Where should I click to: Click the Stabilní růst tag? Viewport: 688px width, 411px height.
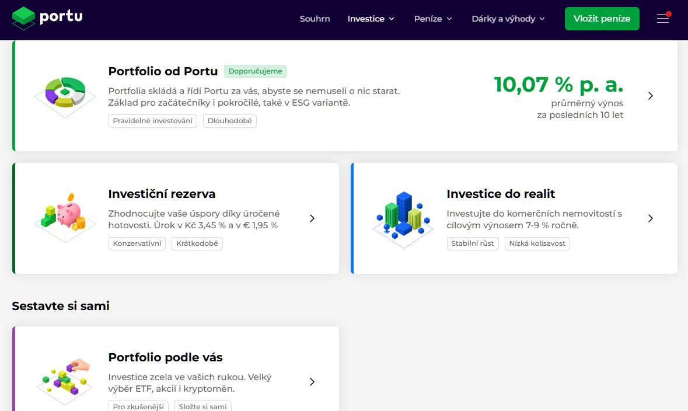click(x=473, y=243)
